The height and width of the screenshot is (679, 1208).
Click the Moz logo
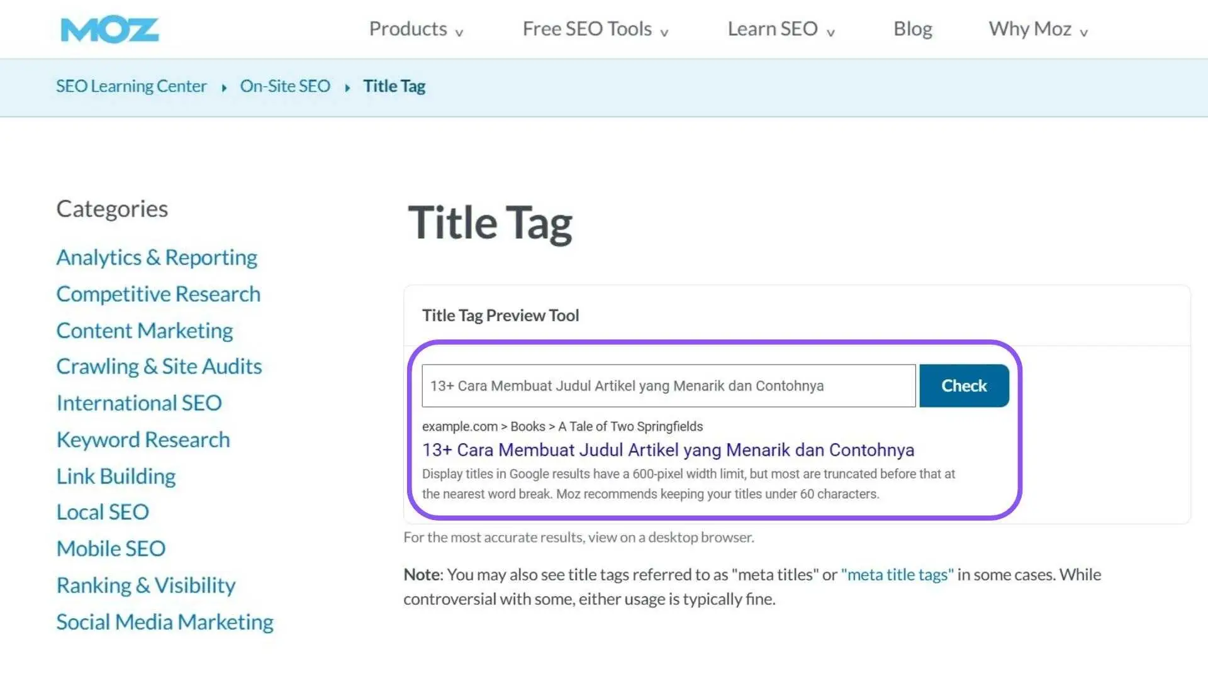click(109, 30)
